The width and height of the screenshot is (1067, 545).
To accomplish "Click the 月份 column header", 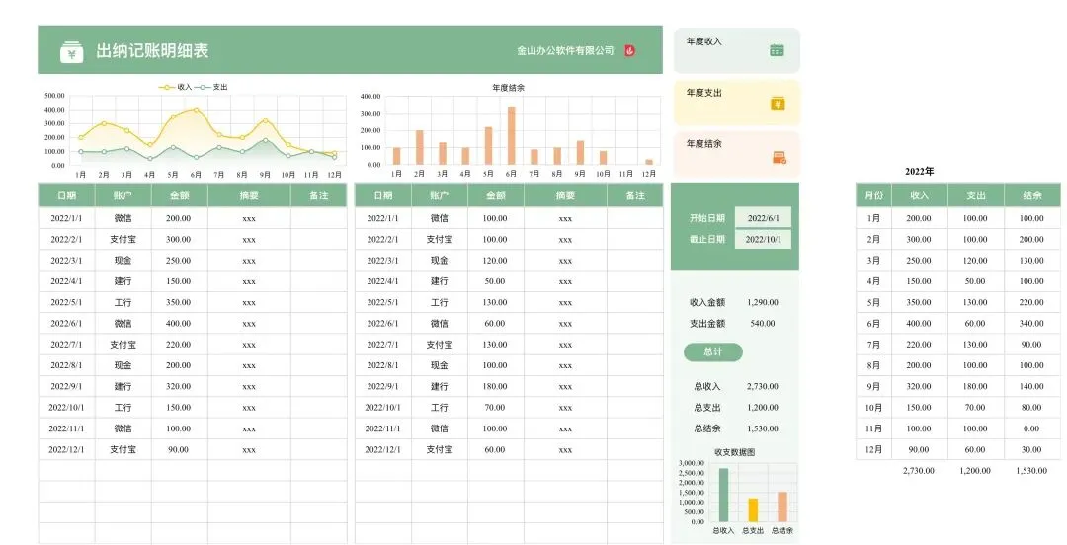I will tap(873, 195).
